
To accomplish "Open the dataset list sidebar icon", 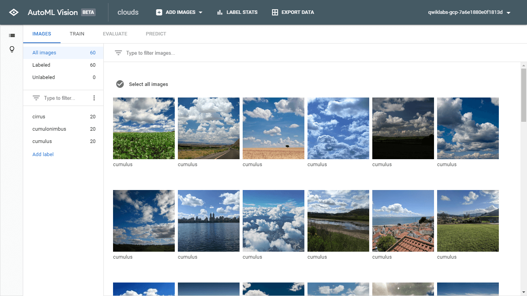I will (x=12, y=35).
